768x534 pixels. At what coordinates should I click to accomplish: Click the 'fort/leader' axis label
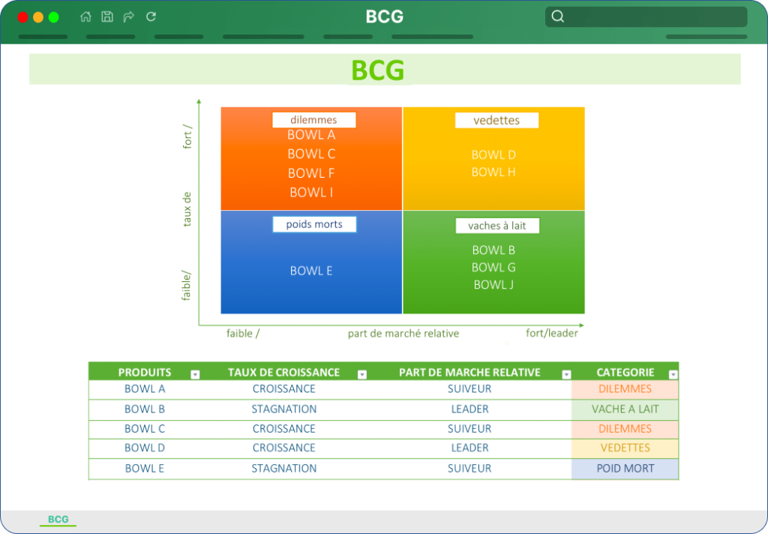[552, 333]
